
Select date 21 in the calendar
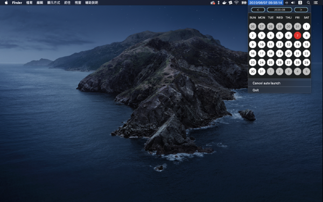(x=297, y=53)
